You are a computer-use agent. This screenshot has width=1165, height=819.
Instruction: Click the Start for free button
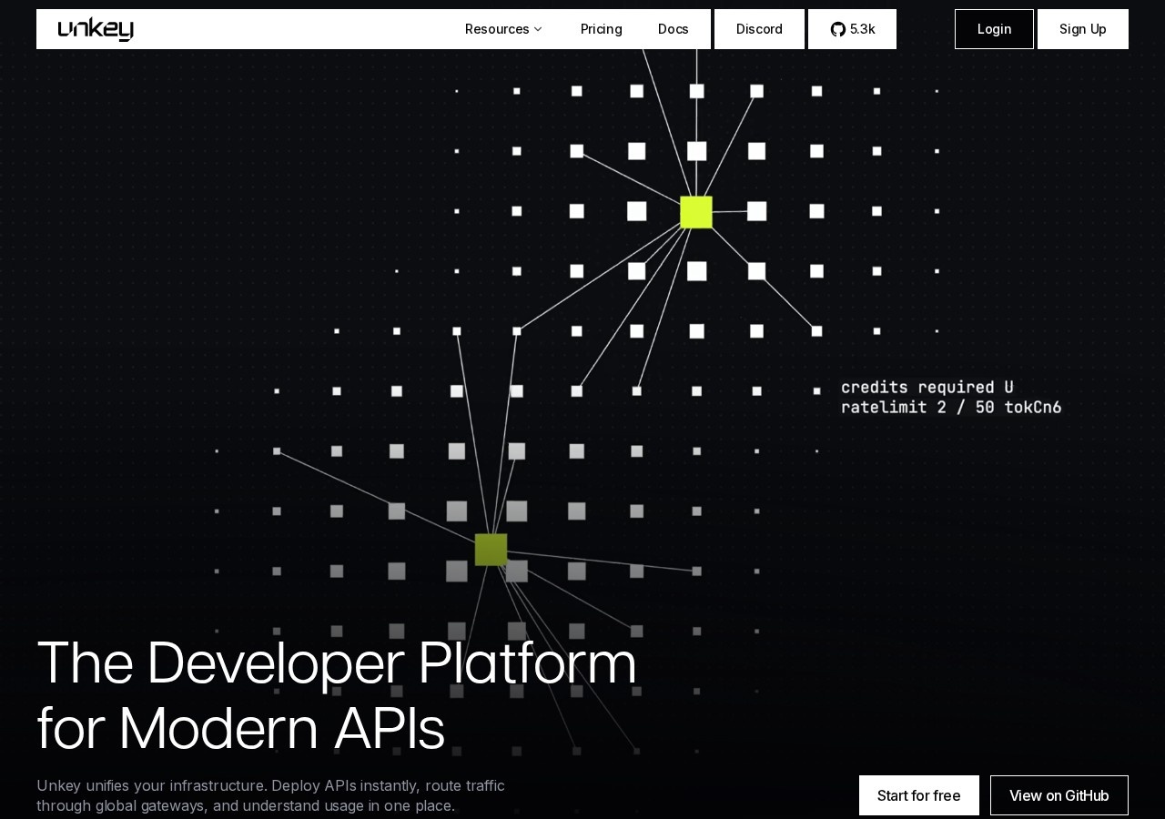point(919,795)
